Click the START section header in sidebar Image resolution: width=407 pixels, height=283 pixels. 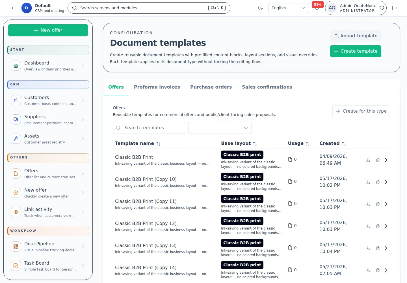[48, 50]
